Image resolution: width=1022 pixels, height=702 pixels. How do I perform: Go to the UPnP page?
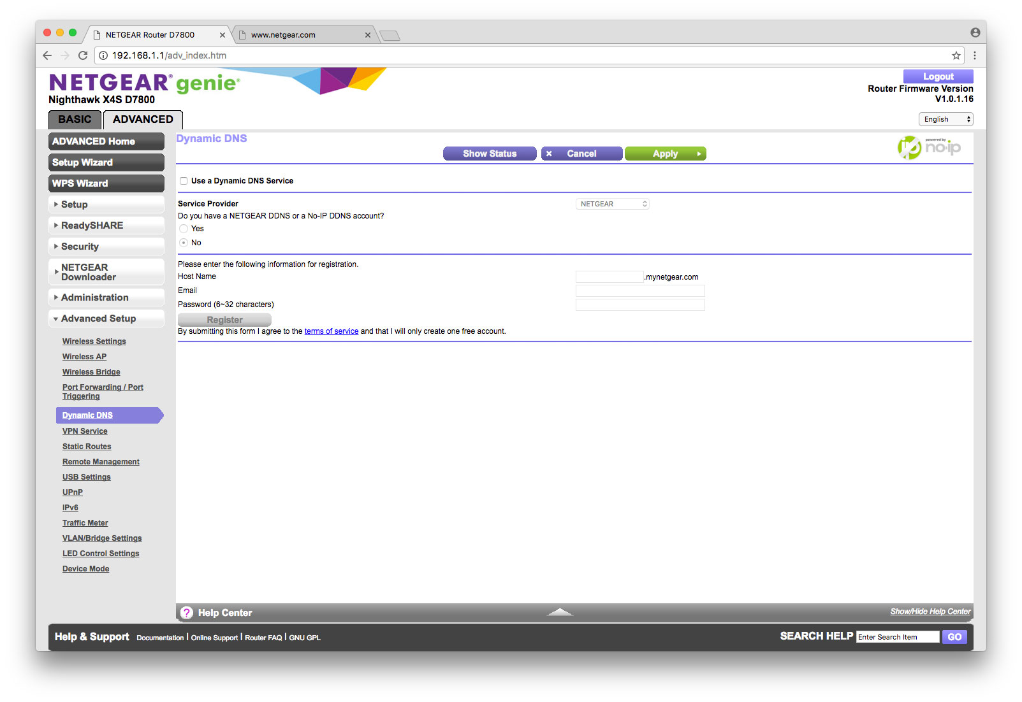click(x=73, y=492)
